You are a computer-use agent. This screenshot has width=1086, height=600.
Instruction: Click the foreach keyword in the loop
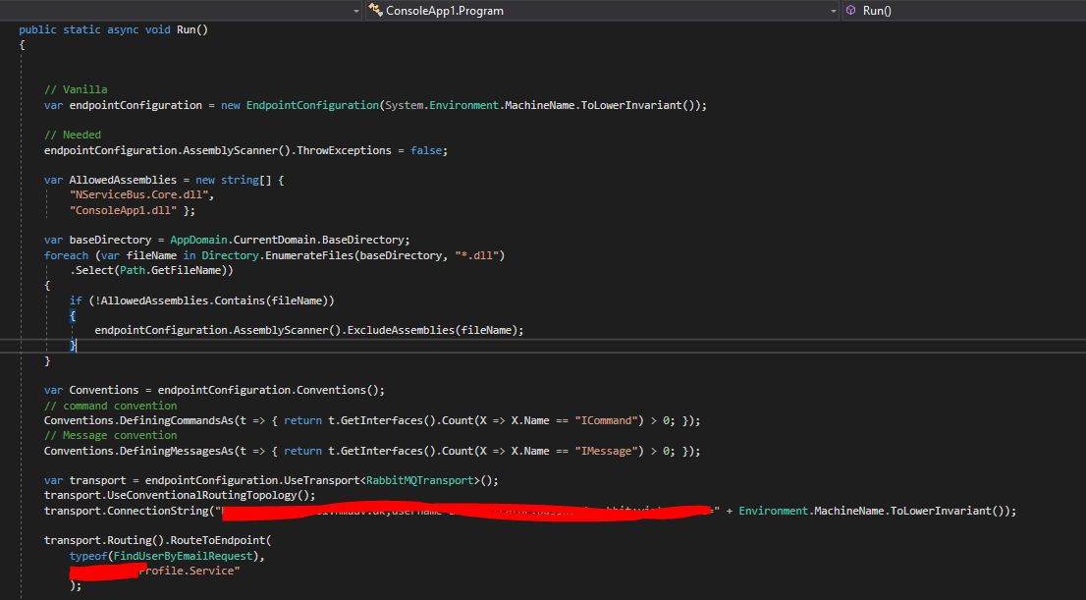66,254
